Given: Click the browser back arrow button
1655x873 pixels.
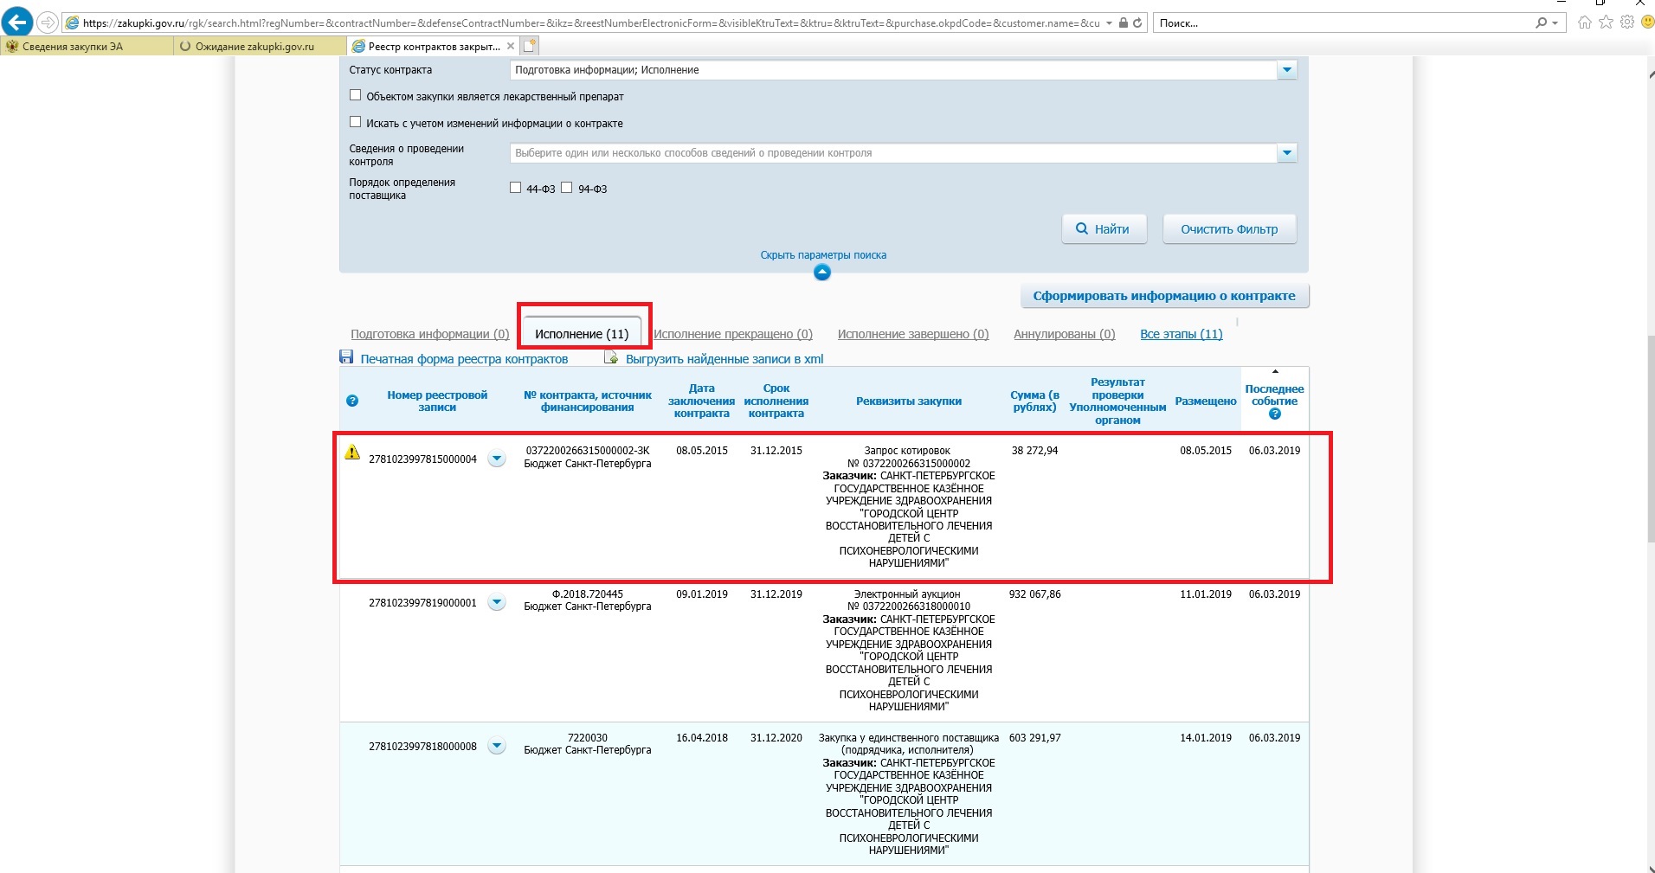Looking at the screenshot, I should pos(17,22).
